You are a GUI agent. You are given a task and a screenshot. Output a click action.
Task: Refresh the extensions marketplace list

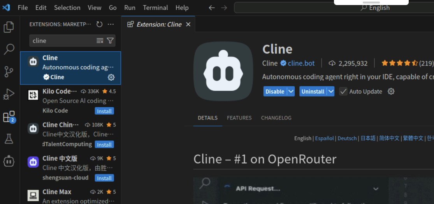99,24
